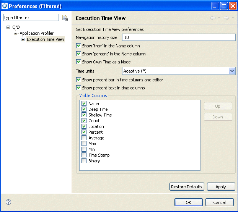Click the forward navigation arrow icon
The image size is (238, 212).
226,18
